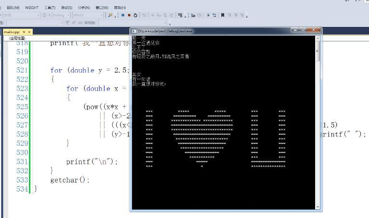Open the 窗口(W) menu
Image resolution: width=369 pixels, height=218 pixels.
click(x=102, y=8)
